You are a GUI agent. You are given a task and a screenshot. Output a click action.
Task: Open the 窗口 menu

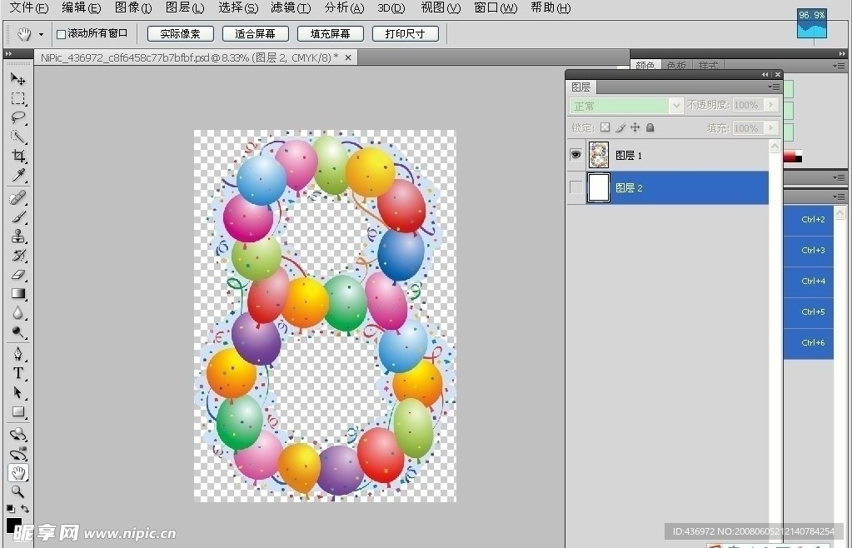coord(496,7)
